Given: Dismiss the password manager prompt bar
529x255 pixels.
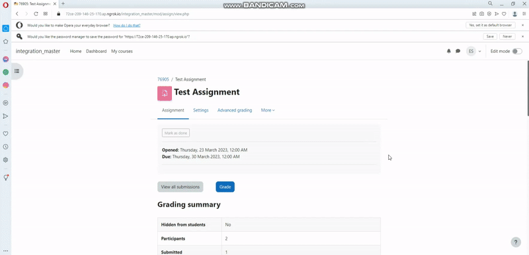Looking at the screenshot, I should [522, 36].
